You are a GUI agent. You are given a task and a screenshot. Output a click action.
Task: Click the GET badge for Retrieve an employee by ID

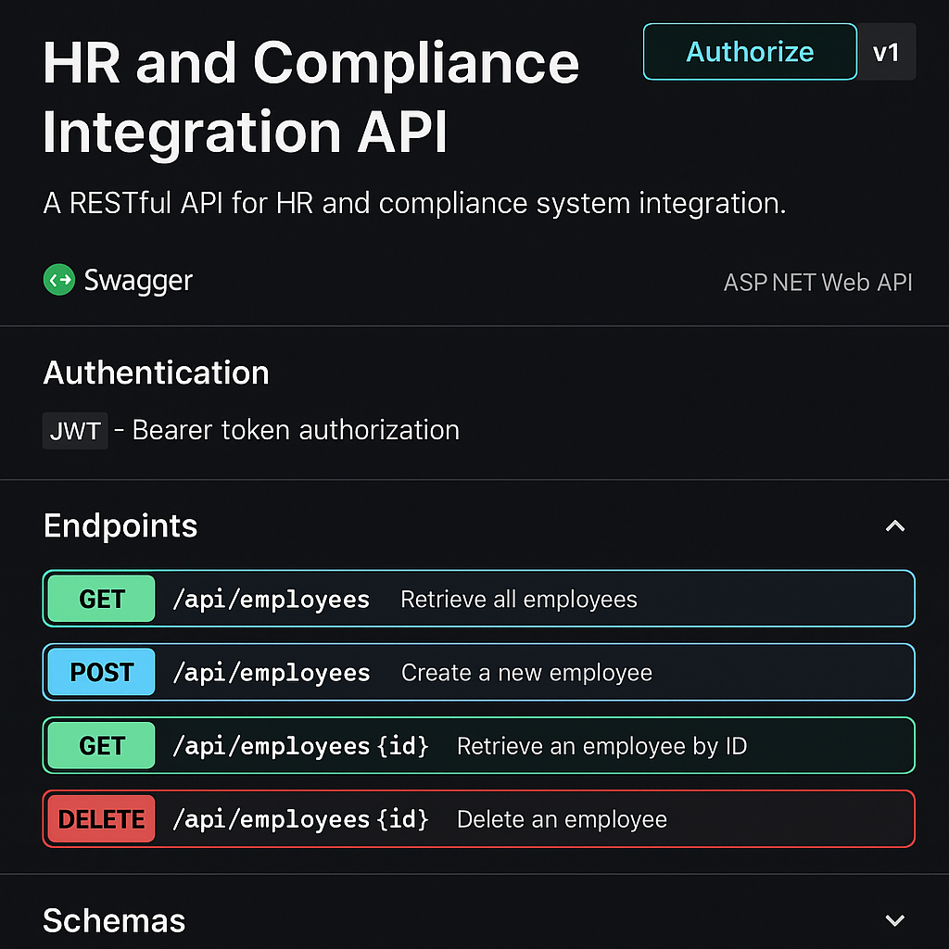pyautogui.click(x=102, y=745)
